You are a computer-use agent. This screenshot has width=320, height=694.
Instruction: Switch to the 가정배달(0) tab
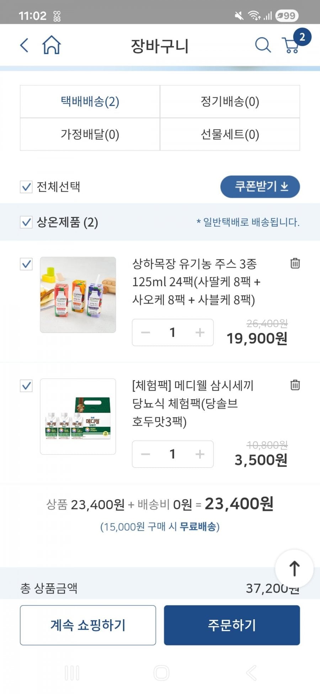pyautogui.click(x=90, y=135)
